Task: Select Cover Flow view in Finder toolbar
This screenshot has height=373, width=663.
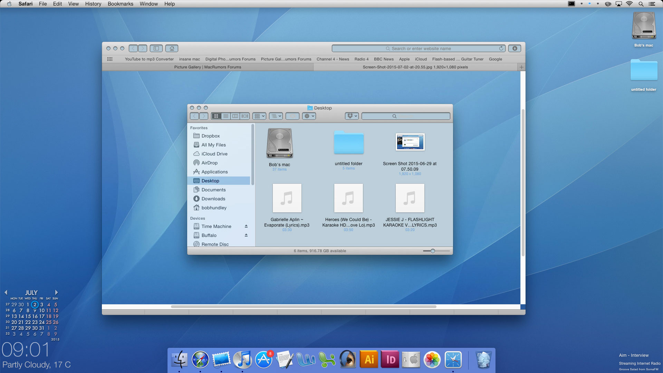Action: pos(245,116)
